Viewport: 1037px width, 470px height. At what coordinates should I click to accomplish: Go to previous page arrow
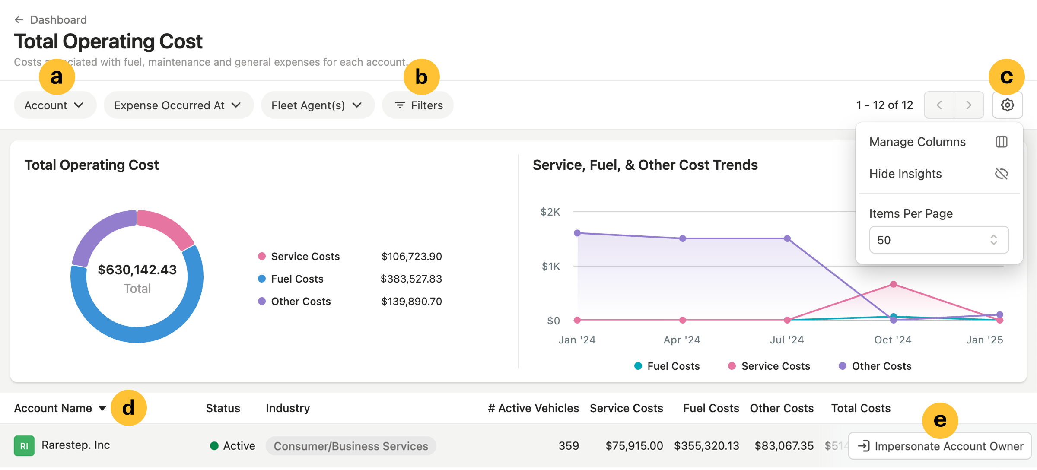pos(939,105)
